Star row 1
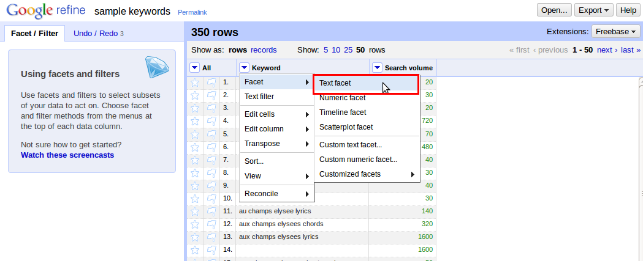Viewport: 643px width, 261px height. (x=195, y=83)
